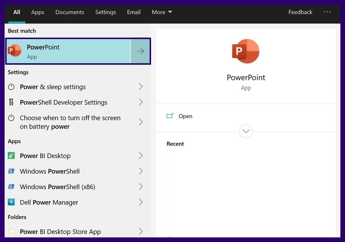This screenshot has height=242, width=345.
Task: Expand Power BI Desktop Store App chevron
Action: 141,231
